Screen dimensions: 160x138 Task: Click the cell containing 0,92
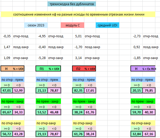point(137,47)
